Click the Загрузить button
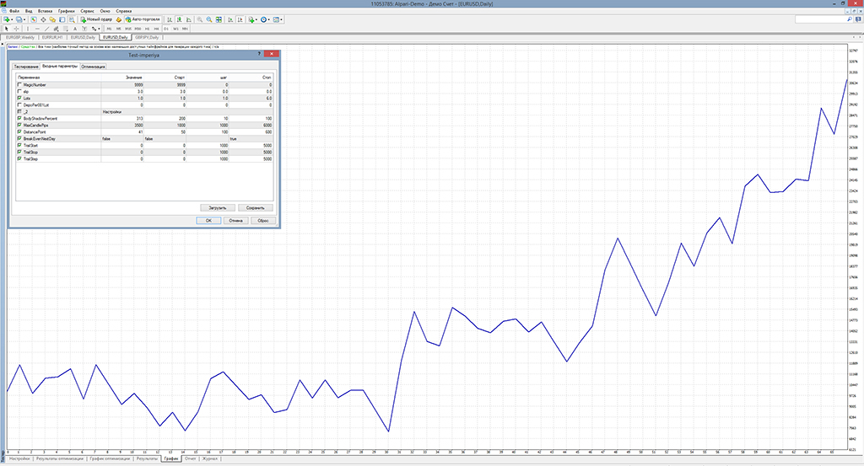 pos(218,208)
